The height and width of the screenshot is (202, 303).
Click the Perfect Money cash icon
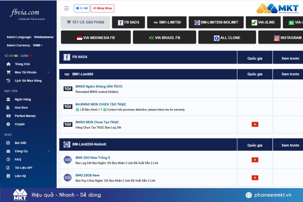[8, 116]
